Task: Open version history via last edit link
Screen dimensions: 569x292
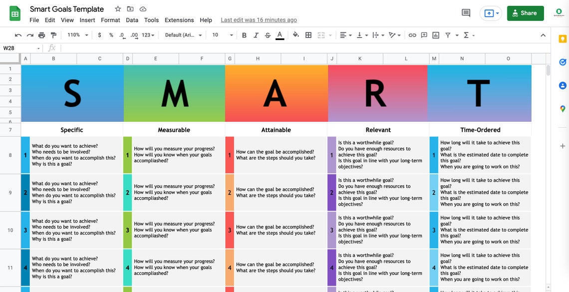Action: [259, 20]
